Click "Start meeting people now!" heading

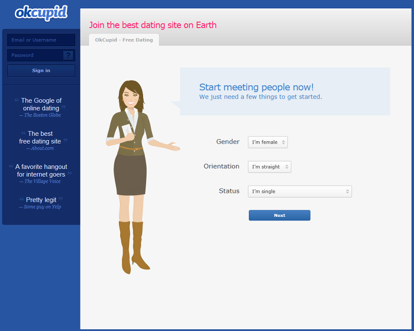[256, 87]
